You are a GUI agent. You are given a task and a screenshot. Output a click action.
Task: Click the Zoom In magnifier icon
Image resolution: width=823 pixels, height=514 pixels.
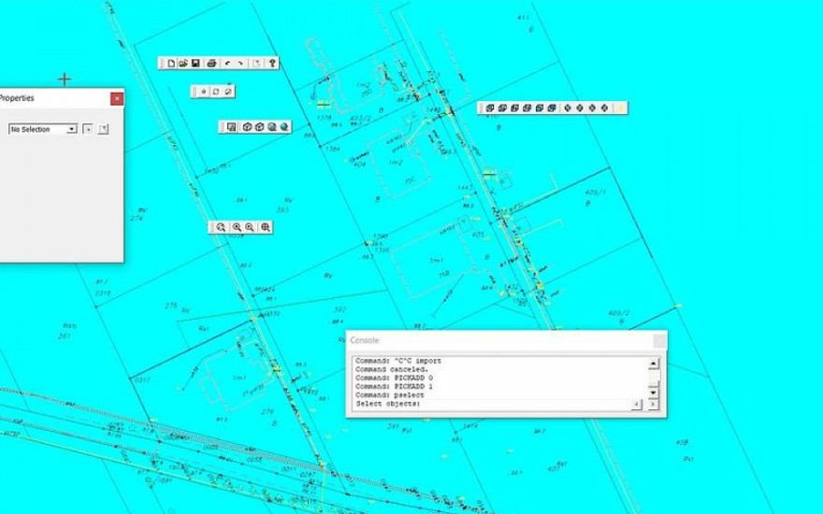pyautogui.click(x=237, y=227)
